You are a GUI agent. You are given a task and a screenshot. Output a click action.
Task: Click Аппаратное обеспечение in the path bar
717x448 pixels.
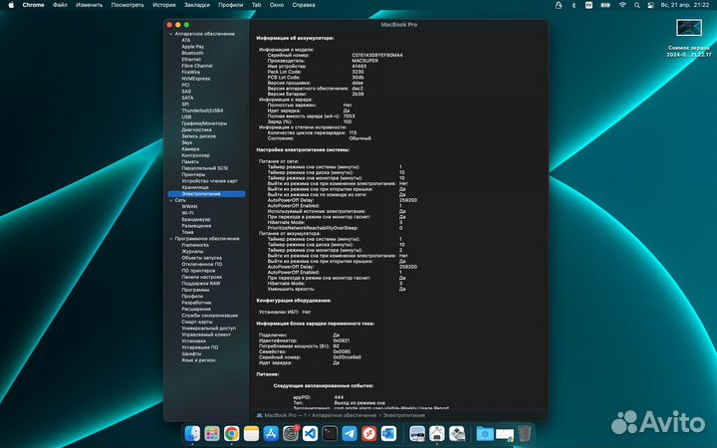[345, 415]
